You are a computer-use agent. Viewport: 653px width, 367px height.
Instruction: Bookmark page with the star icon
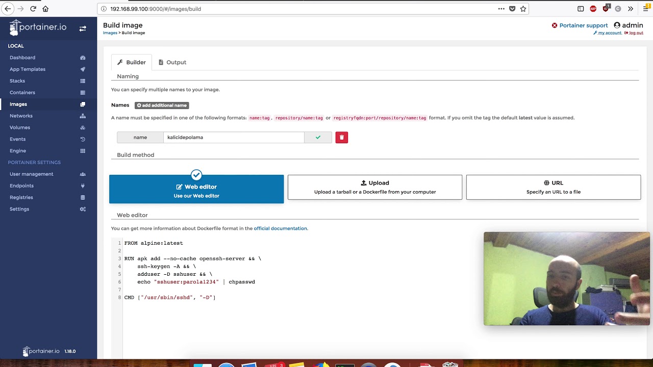pos(523,9)
